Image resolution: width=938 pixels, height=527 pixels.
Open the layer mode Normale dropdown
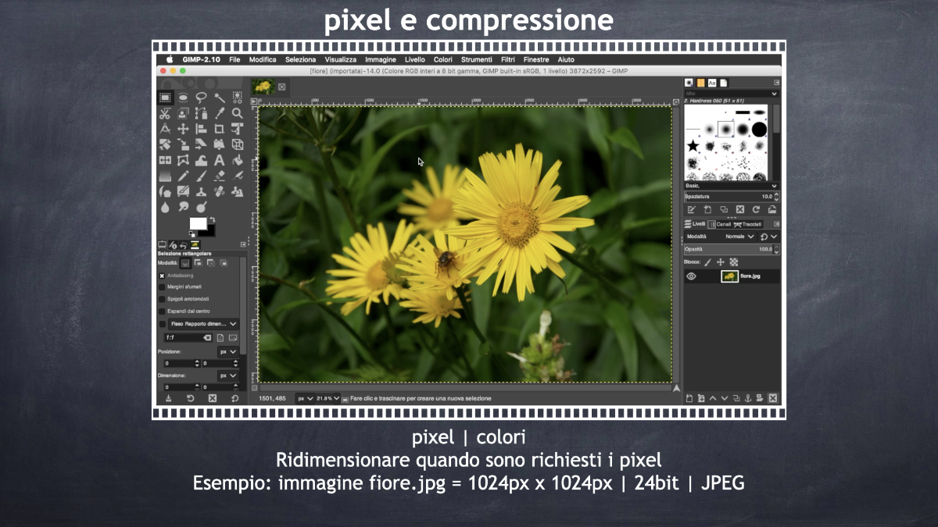[739, 237]
